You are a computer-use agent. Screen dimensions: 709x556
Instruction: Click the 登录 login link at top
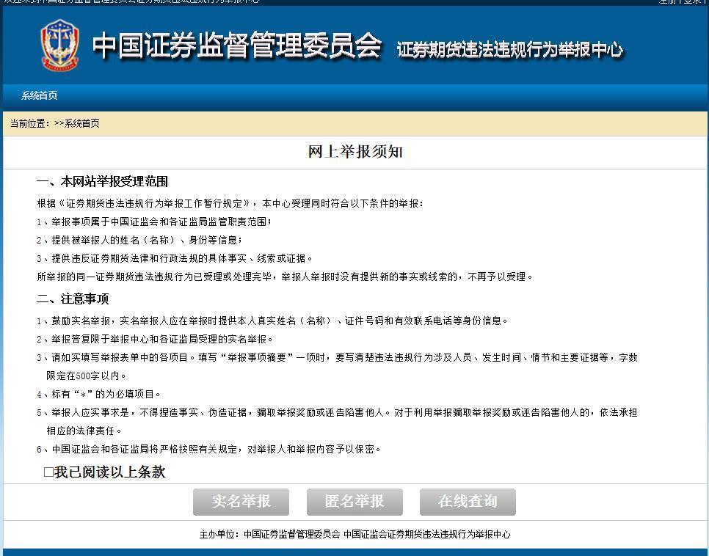692,1
